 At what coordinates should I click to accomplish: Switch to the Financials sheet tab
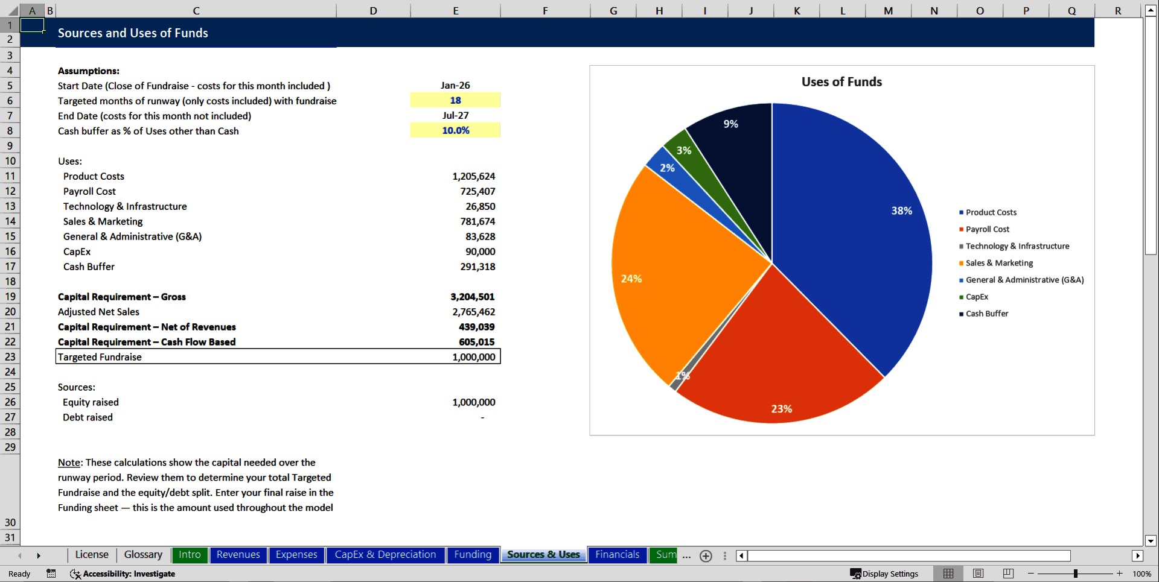pos(617,555)
